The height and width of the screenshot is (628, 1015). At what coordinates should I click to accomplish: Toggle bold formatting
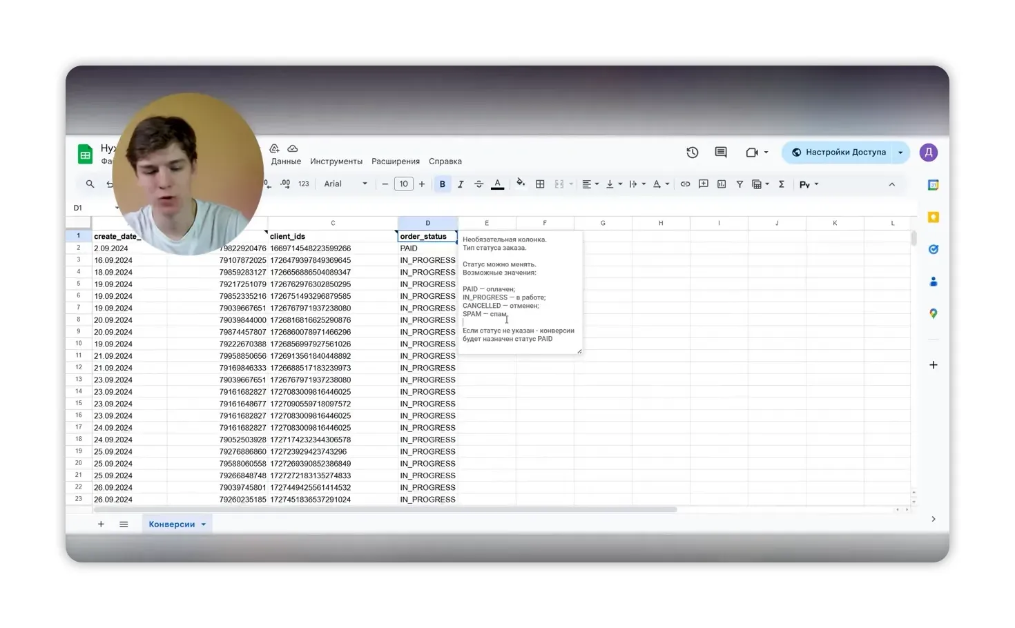coord(443,184)
